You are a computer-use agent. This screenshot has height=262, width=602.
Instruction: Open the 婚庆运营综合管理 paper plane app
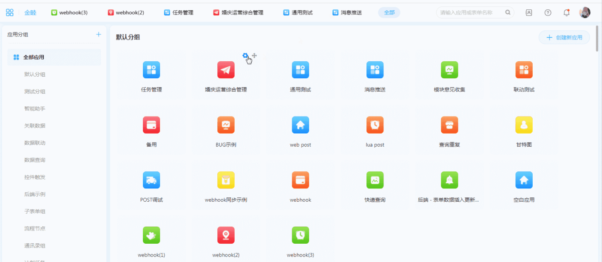[x=226, y=70]
